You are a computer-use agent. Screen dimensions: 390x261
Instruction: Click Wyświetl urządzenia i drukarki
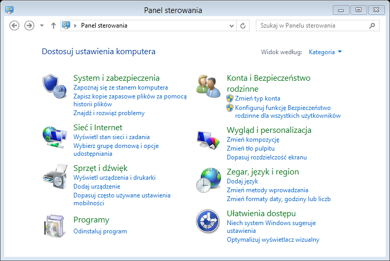coord(114,178)
